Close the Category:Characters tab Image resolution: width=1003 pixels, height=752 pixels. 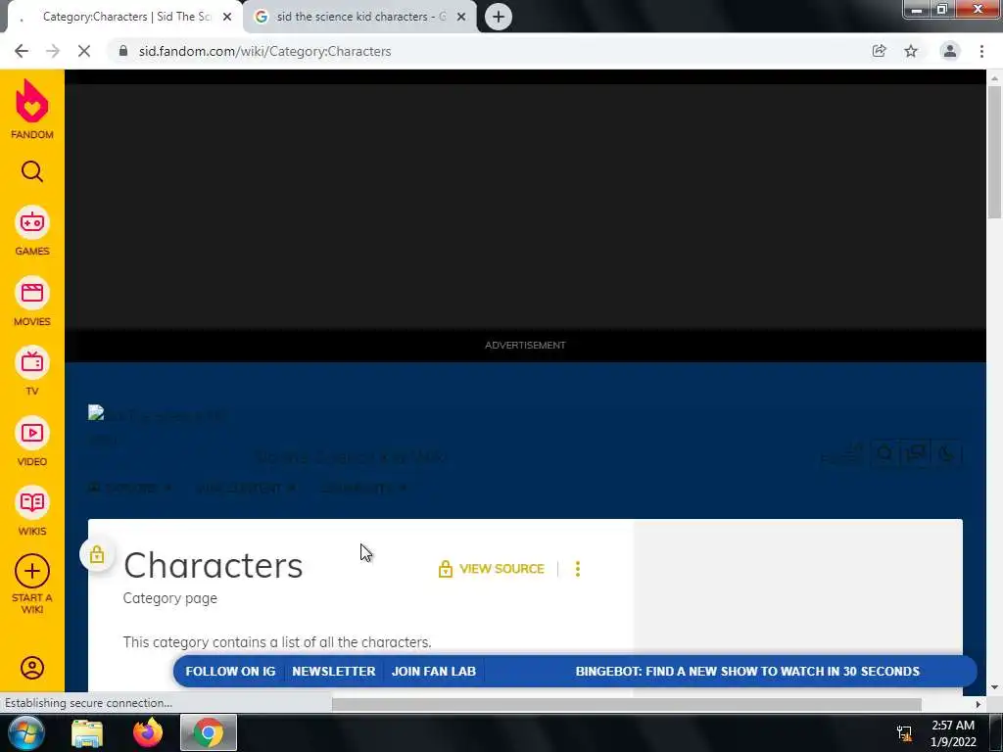coord(227,18)
